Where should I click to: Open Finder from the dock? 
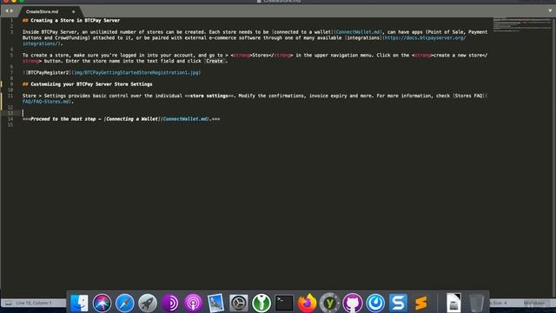click(79, 303)
